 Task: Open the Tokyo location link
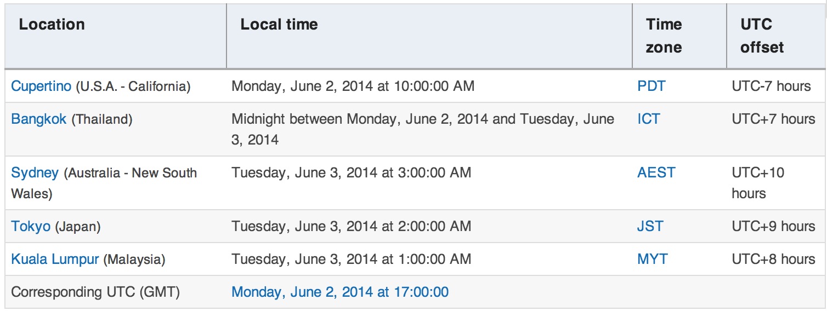(x=31, y=226)
